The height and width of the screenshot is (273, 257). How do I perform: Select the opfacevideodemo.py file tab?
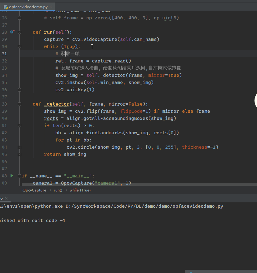(28, 7)
